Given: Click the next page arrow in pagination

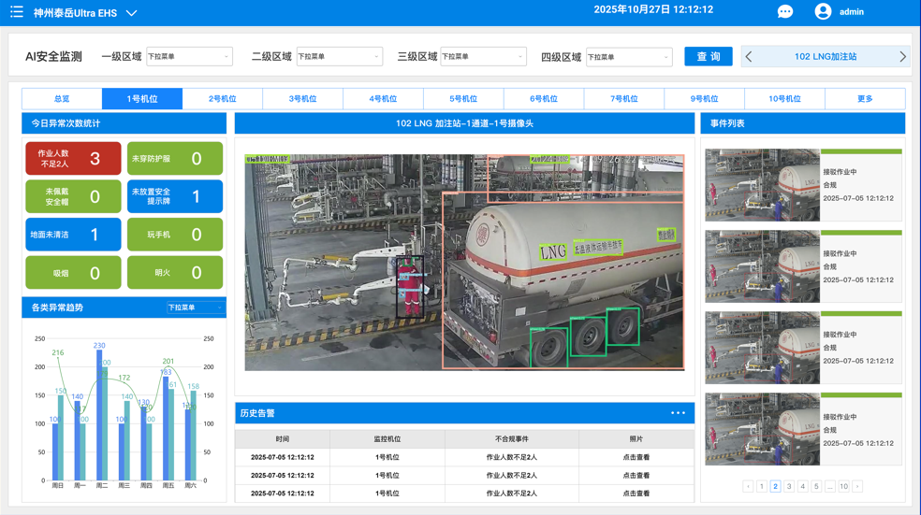Looking at the screenshot, I should [857, 486].
